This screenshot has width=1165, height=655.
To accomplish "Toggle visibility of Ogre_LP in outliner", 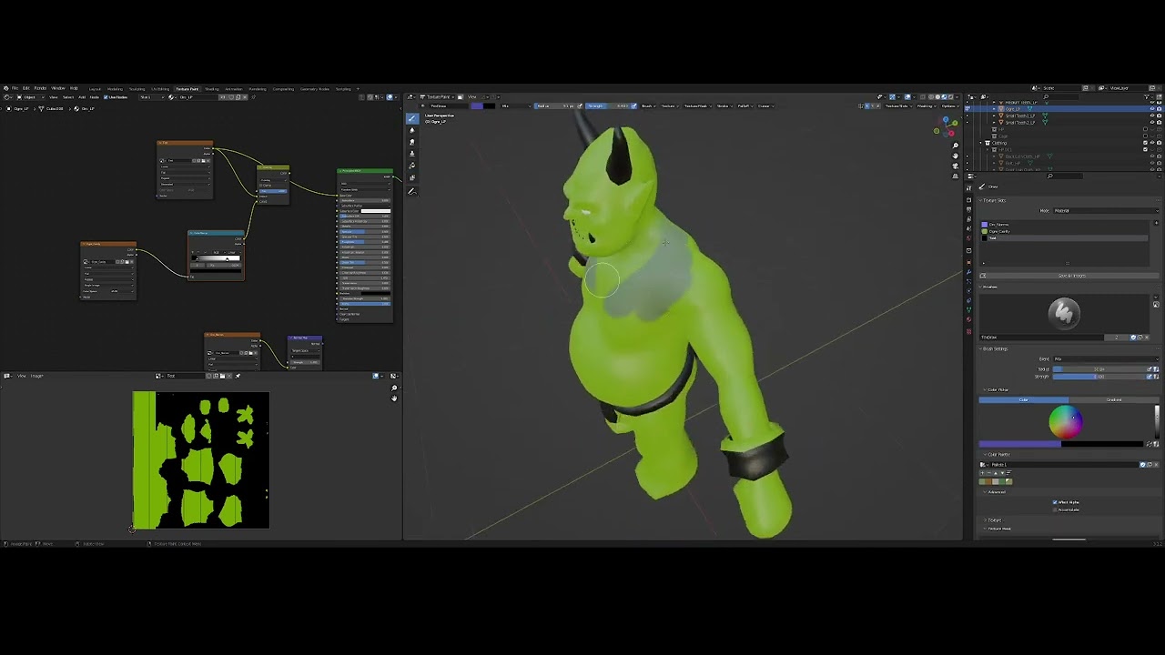I will pyautogui.click(x=1152, y=109).
